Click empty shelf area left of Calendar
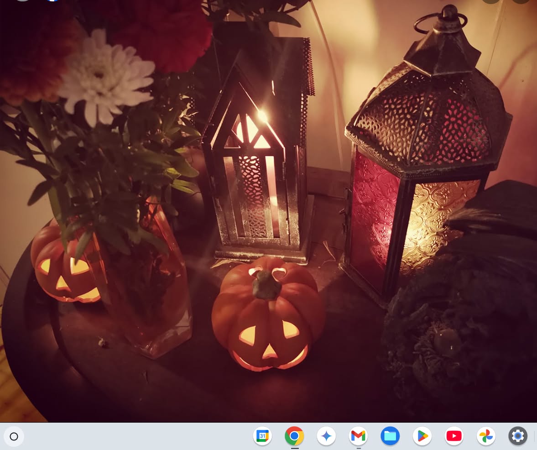 click(137, 437)
